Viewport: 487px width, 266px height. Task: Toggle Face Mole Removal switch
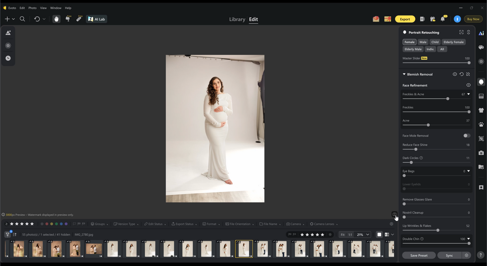(467, 136)
